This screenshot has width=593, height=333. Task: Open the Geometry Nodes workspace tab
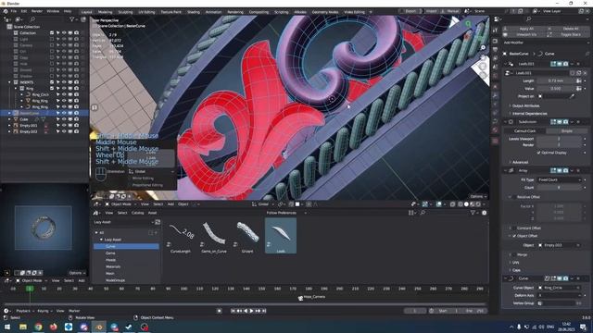coord(325,12)
